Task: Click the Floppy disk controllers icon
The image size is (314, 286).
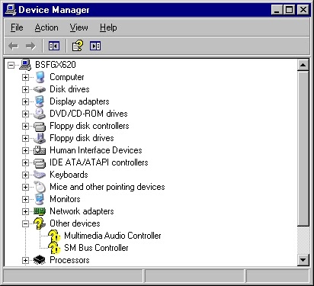Action: pyautogui.click(x=40, y=126)
